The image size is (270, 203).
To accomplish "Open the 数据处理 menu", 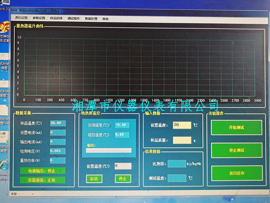I will coord(91,19).
